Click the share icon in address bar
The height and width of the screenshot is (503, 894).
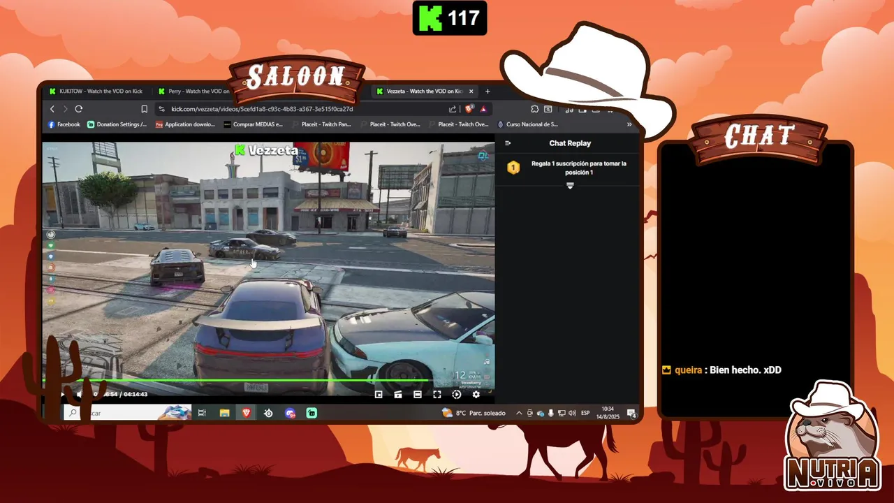[453, 109]
